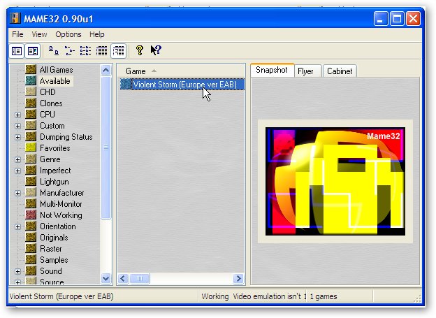Expand the Genre folder
Screen dimensions: 436x318
17,159
